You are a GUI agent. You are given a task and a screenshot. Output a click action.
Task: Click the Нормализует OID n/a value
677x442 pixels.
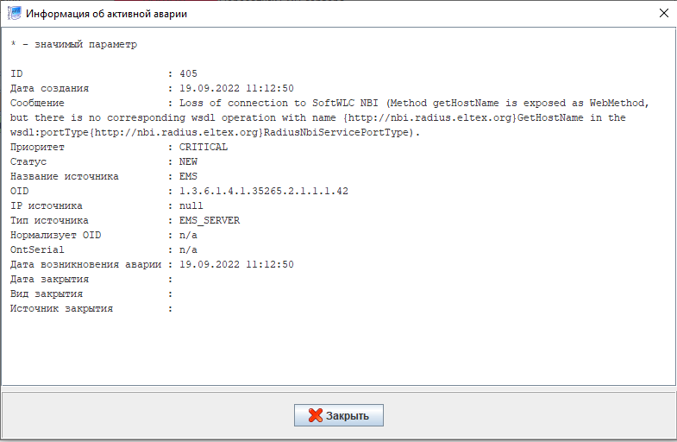[188, 235]
